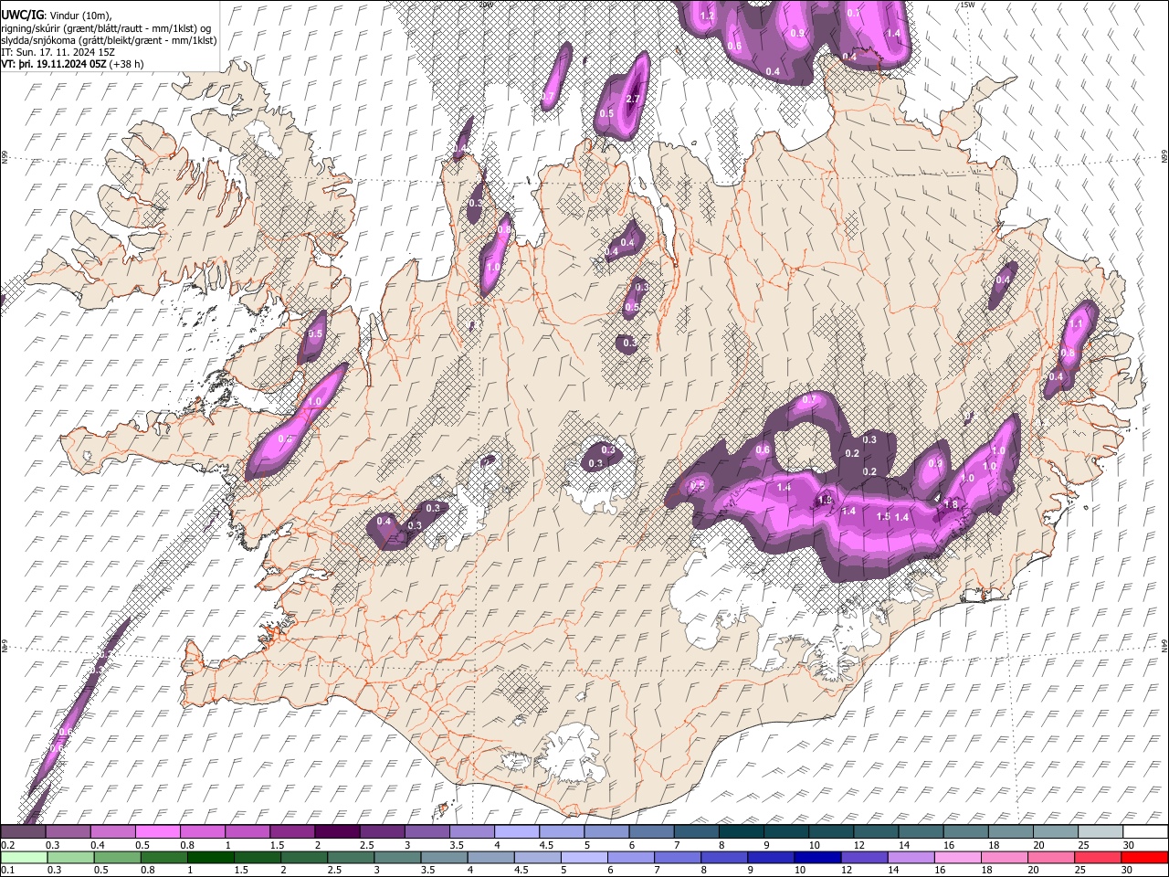This screenshot has width=1169, height=877.
Task: Select top legend swatch between 8 and 9
Action: (x=742, y=832)
